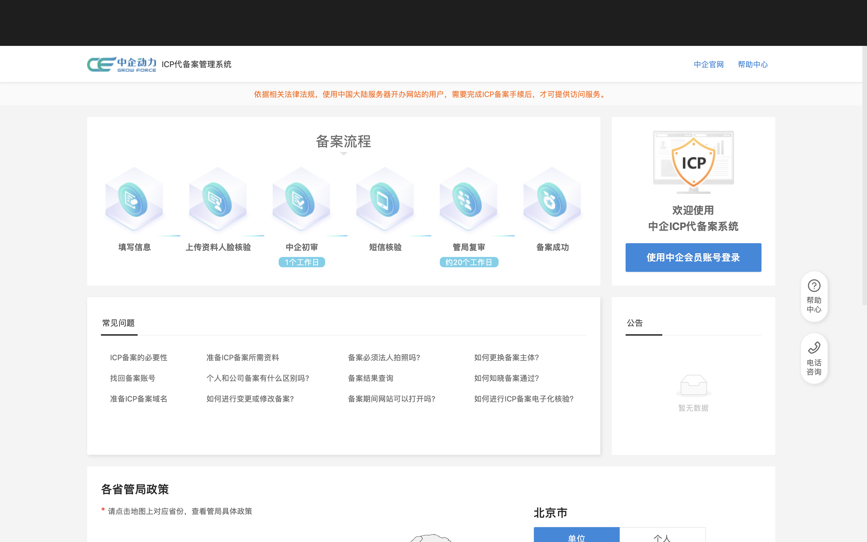This screenshot has width=867, height=542.
Task: Click the 各省管局政策 heading
Action: [x=135, y=489]
